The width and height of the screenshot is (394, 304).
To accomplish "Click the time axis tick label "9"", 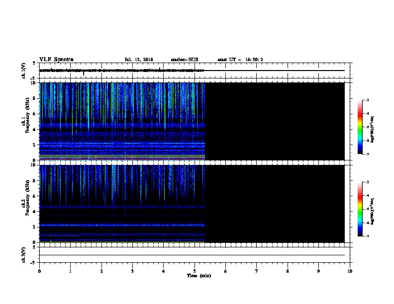I will [x=318, y=271].
